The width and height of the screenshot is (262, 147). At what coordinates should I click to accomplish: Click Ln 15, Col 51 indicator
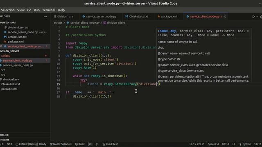click(x=197, y=144)
